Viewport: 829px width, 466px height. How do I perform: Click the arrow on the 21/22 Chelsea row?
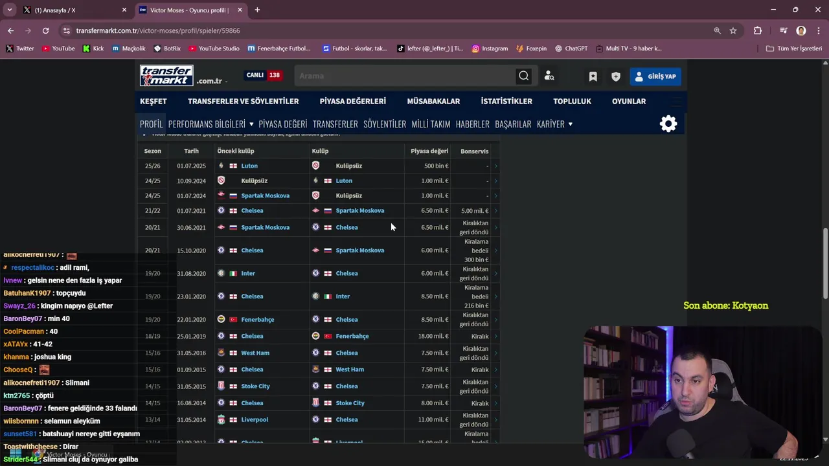pos(495,210)
